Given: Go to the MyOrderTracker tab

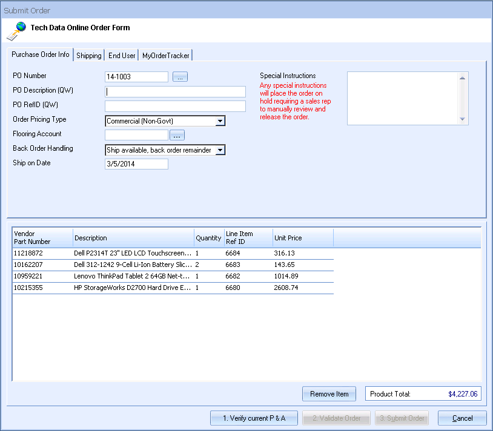Looking at the screenshot, I should coord(165,56).
